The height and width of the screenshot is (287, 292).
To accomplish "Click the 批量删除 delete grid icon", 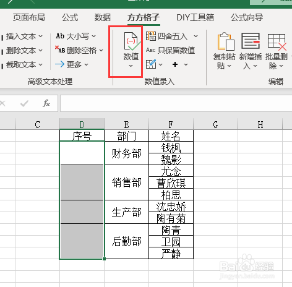I will 277,42.
